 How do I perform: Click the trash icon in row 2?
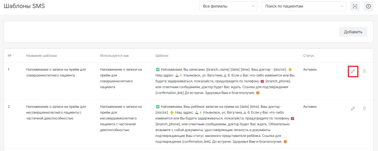pyautogui.click(x=364, y=108)
